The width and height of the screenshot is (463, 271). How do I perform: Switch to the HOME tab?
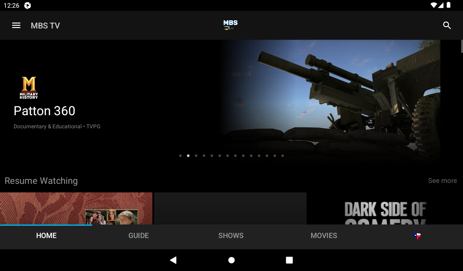pyautogui.click(x=47, y=236)
